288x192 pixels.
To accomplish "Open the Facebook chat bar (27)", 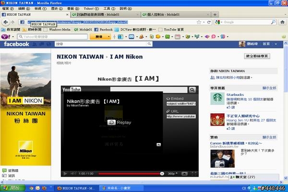I will click(254, 177).
